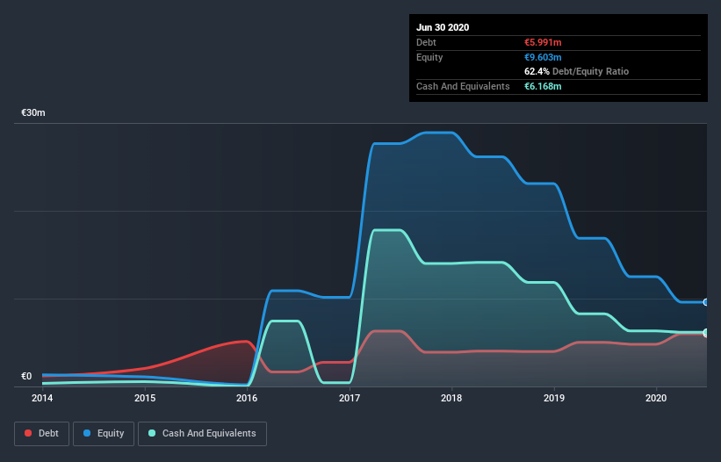Click the 2014 x-axis label
The image size is (721, 462).
tap(42, 398)
